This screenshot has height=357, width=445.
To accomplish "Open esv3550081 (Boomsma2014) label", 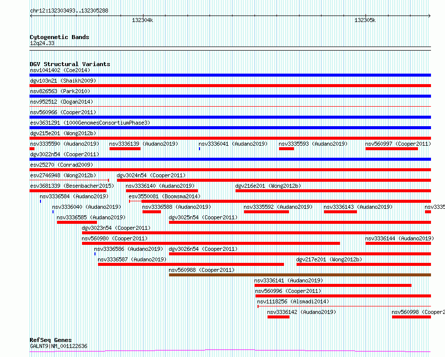I will click(x=164, y=196).
